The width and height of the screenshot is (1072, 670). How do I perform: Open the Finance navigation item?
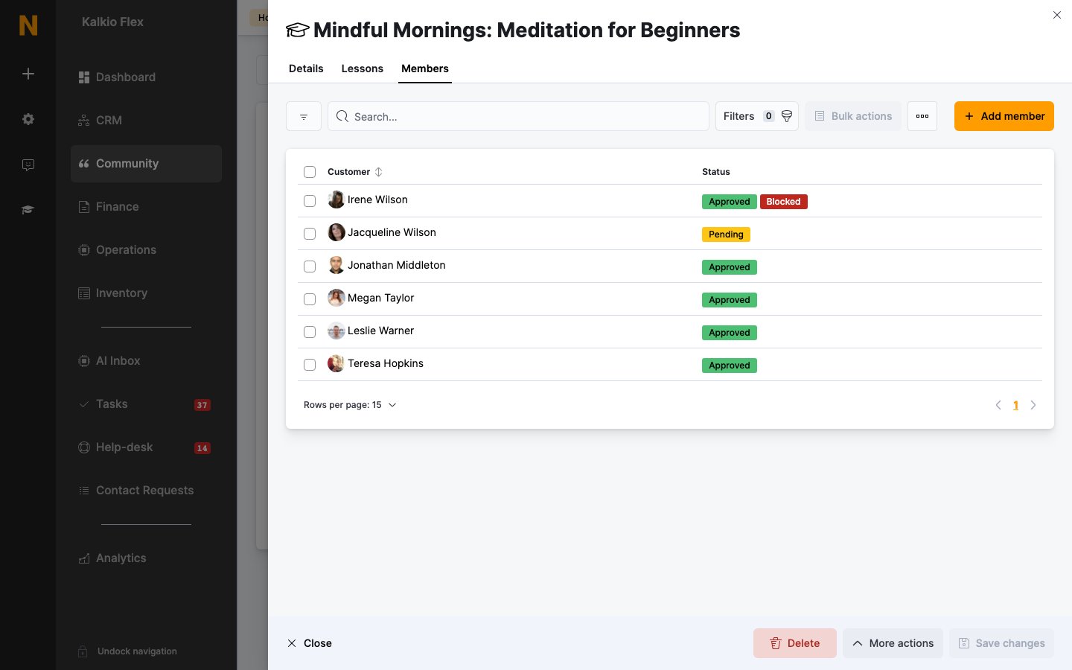[x=146, y=207]
